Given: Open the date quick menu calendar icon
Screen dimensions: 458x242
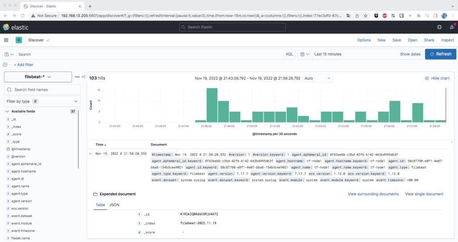Looking at the screenshot, I should pyautogui.click(x=305, y=55).
